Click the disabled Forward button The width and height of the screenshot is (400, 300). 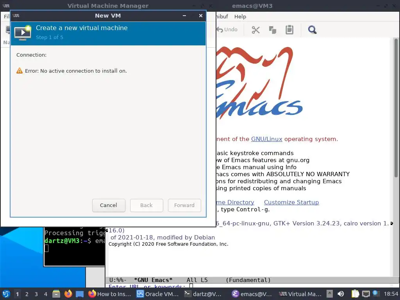click(x=184, y=205)
